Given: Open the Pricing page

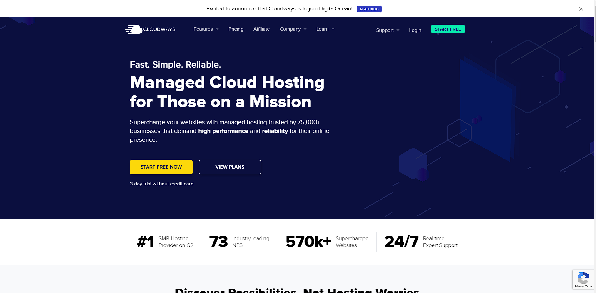Looking at the screenshot, I should 236,29.
